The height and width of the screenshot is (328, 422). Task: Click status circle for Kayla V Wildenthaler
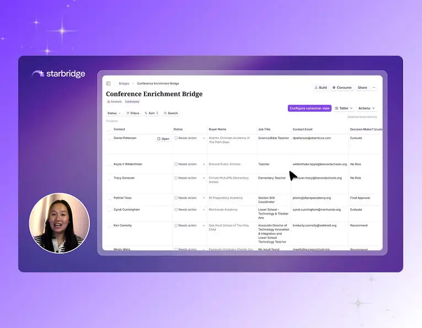[176, 164]
